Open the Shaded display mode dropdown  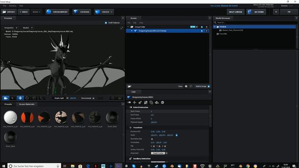click(28, 28)
